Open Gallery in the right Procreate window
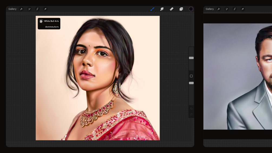 coord(209,9)
